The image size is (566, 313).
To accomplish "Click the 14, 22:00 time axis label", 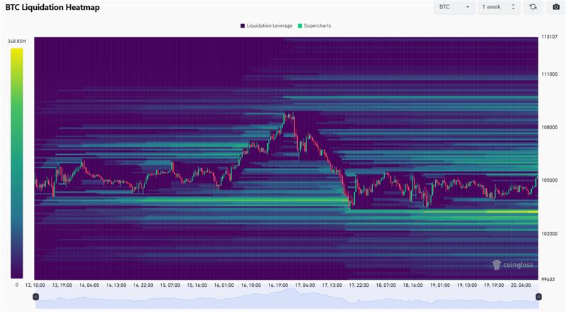I will point(143,285).
